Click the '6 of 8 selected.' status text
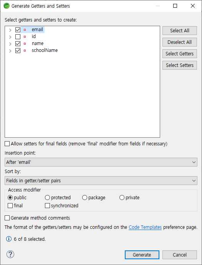The image size is (202, 265). [30, 239]
